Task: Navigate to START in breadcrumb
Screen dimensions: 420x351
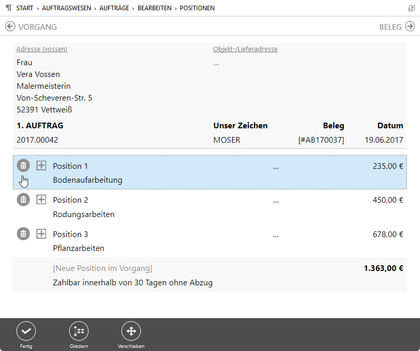Action: pyautogui.click(x=25, y=8)
